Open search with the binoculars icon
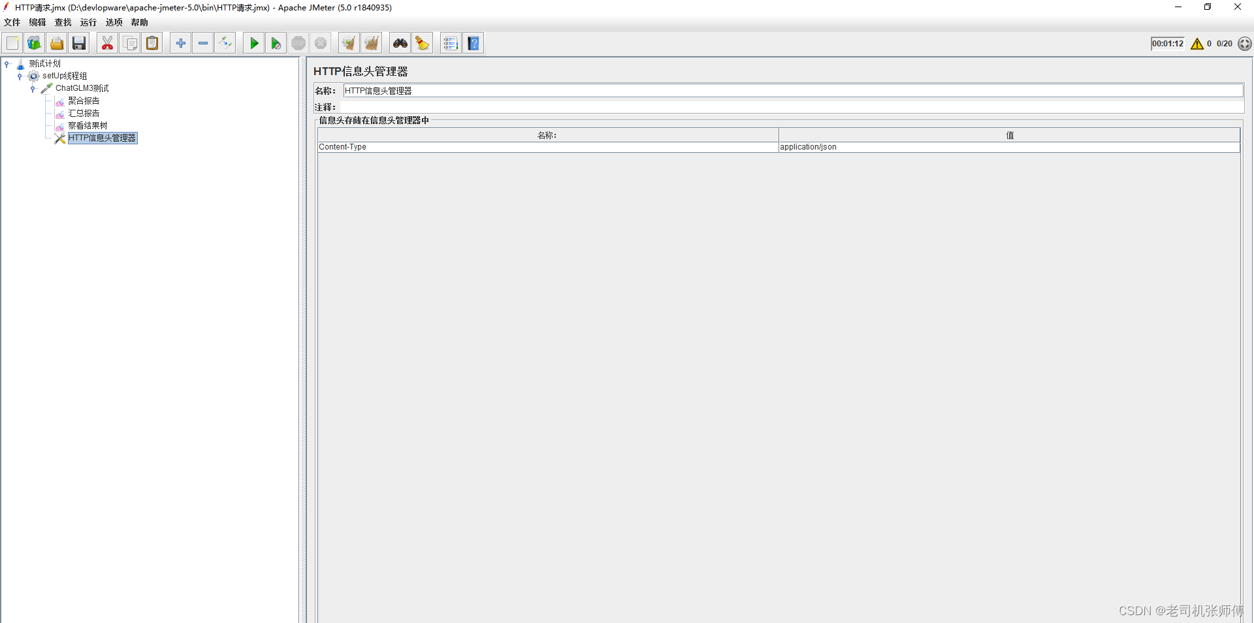Viewport: 1254px width, 623px height. (x=400, y=43)
